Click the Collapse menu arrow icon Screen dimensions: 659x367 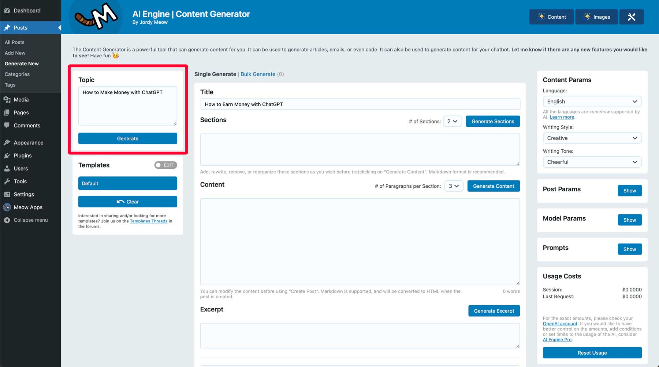point(7,220)
